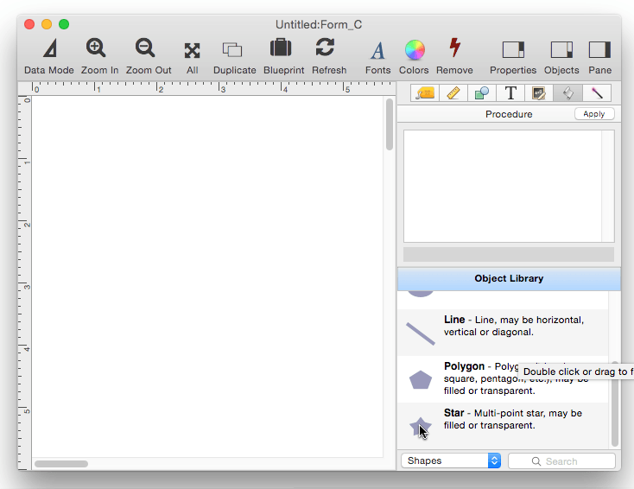Select the scroll procedure tab
The height and width of the screenshot is (489, 634).
[x=567, y=93]
